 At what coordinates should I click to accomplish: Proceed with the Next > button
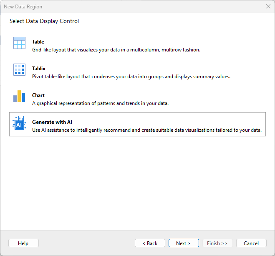pyautogui.click(x=183, y=243)
